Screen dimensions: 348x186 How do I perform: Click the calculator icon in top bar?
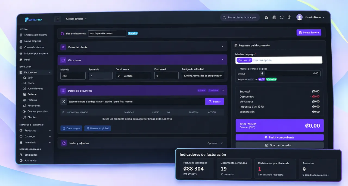point(274,17)
